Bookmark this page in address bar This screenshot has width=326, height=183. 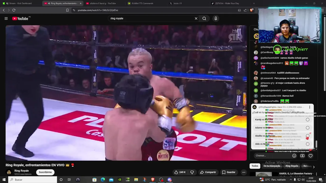point(67,10)
